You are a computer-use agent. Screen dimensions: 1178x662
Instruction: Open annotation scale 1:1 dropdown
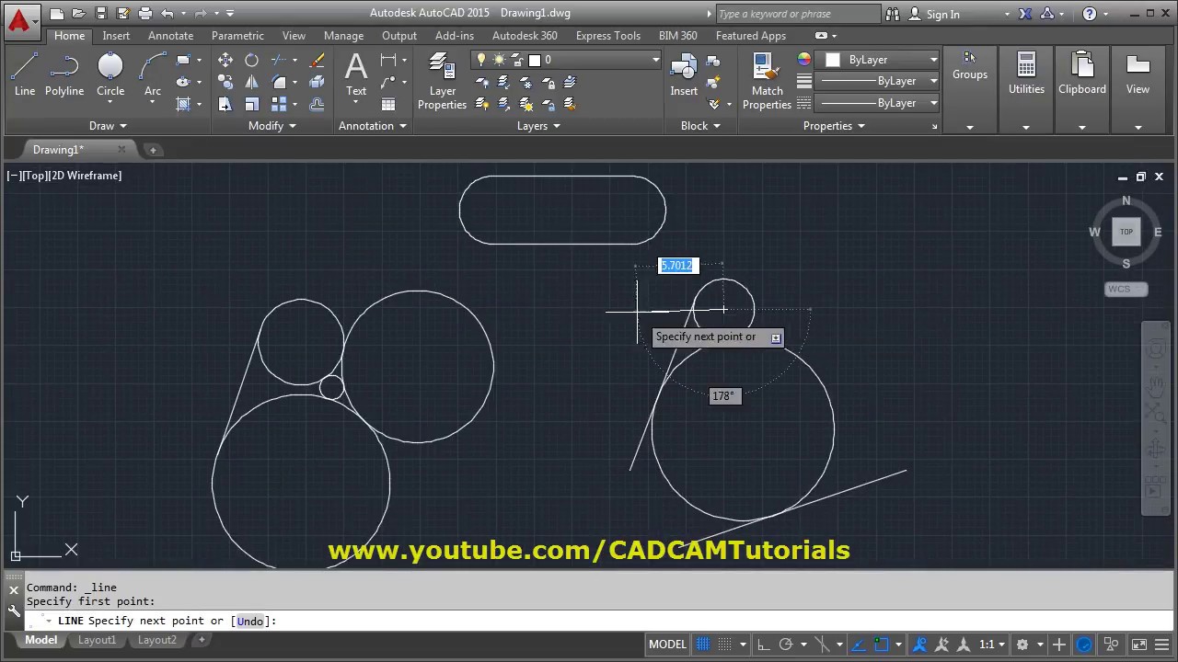992,645
